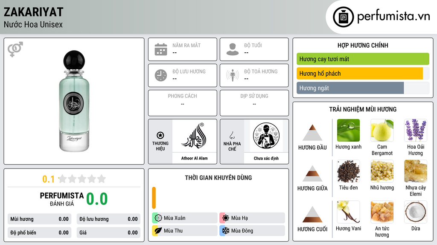Select the An tức hương benzoin image
Screen dimensions: 437x245
click(x=382, y=212)
